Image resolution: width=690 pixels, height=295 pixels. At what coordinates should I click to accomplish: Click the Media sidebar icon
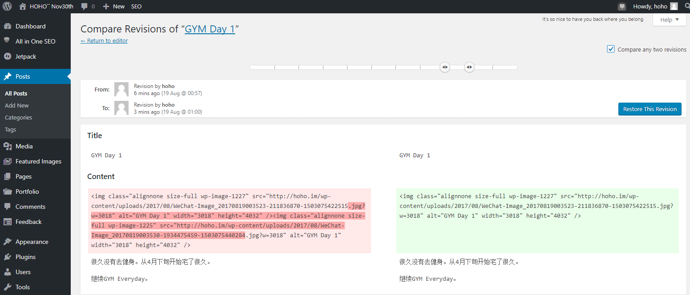click(x=7, y=146)
